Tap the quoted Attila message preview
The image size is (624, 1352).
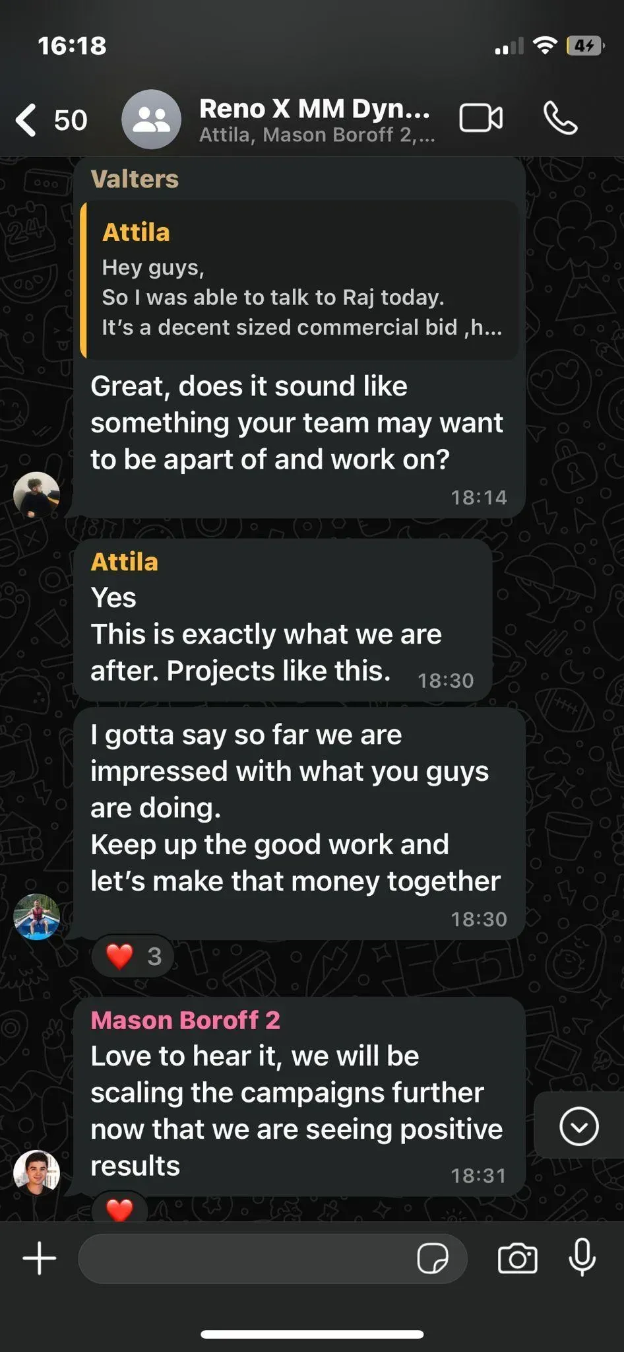(299, 281)
